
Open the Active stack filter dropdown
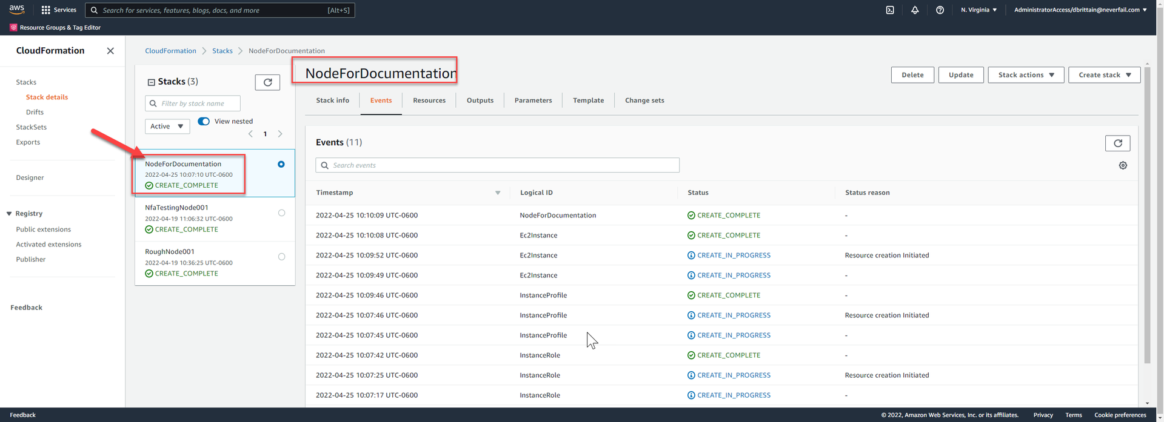tap(167, 127)
